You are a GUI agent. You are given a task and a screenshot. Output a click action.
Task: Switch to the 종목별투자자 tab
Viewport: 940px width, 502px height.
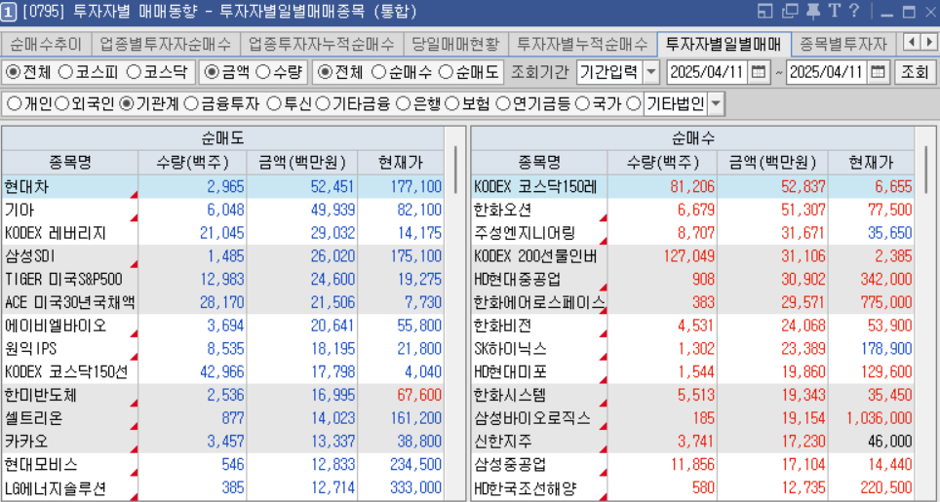842,44
